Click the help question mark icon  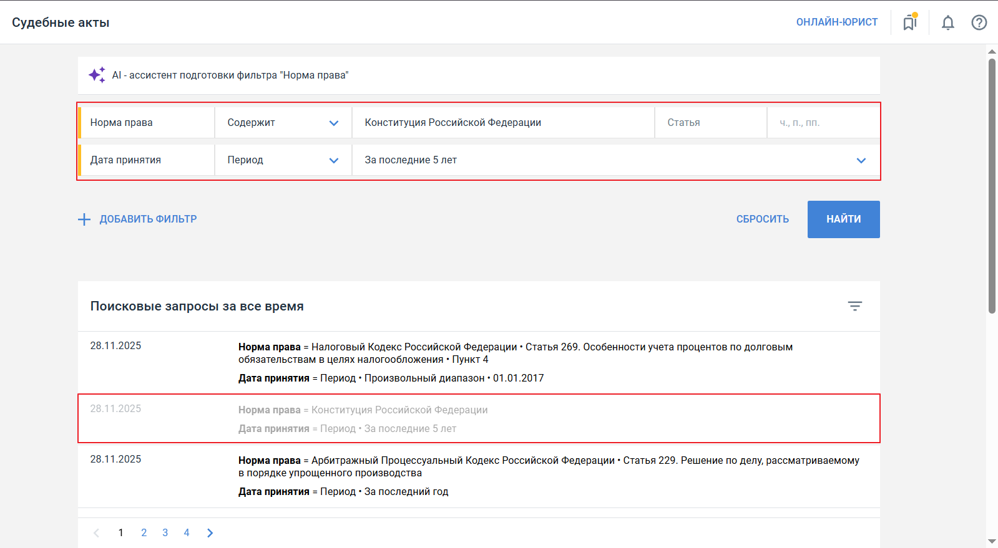[x=979, y=22]
